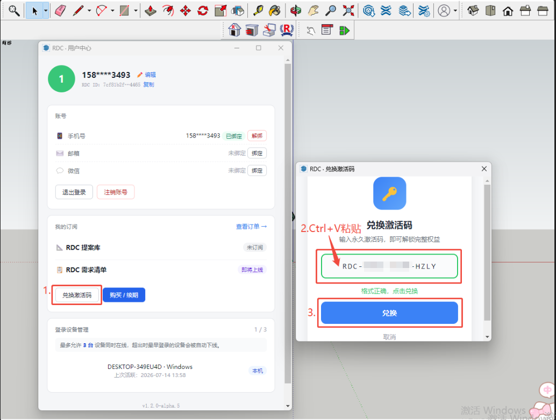The width and height of the screenshot is (556, 420).
Task: Activate the Select arrow tool
Action: (x=34, y=11)
